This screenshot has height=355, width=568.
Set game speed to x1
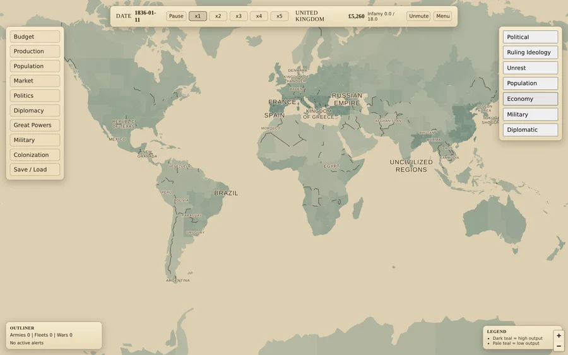click(198, 16)
